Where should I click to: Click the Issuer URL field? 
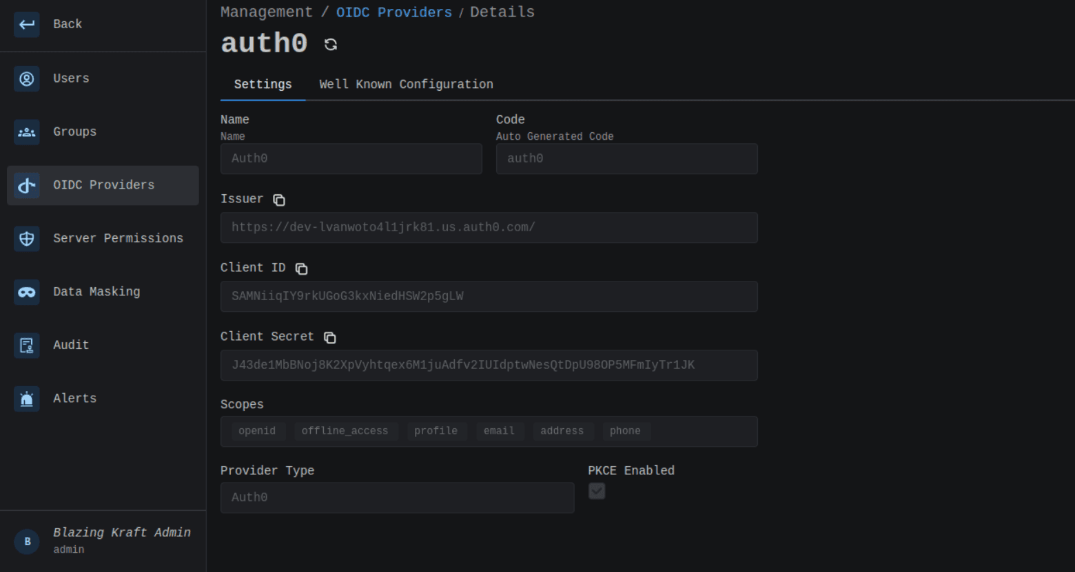(489, 228)
